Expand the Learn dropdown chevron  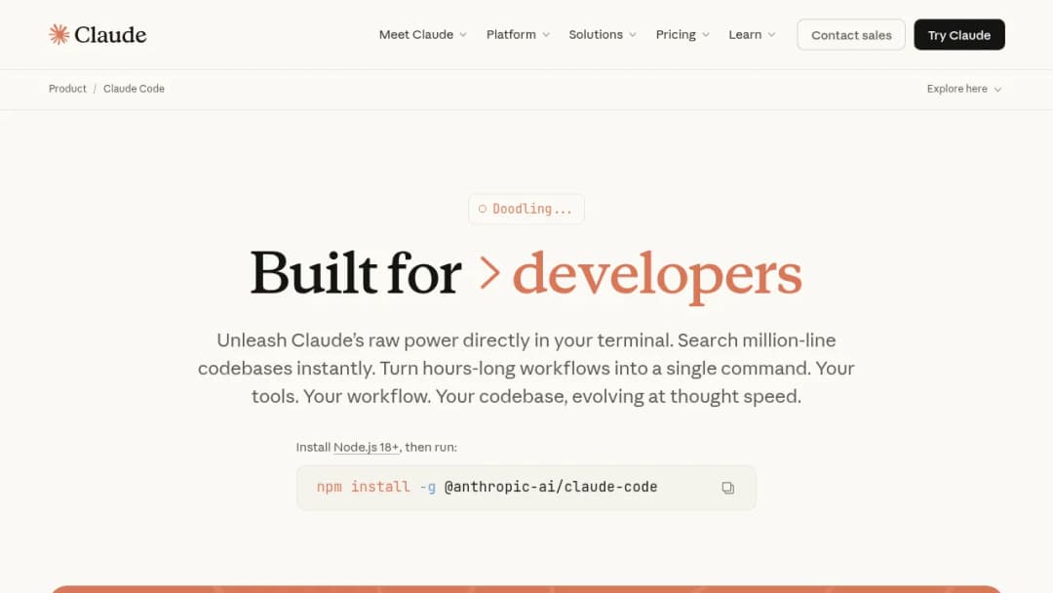(771, 35)
